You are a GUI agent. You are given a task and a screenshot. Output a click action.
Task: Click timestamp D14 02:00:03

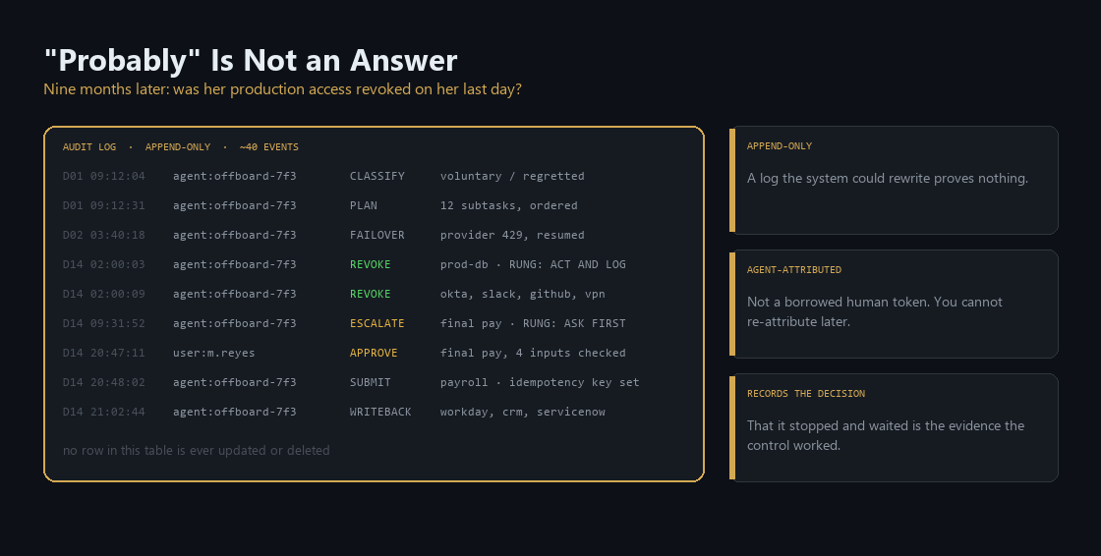(x=104, y=264)
